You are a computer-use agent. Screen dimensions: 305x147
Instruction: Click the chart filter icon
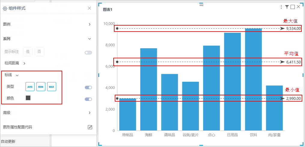(287, 7)
